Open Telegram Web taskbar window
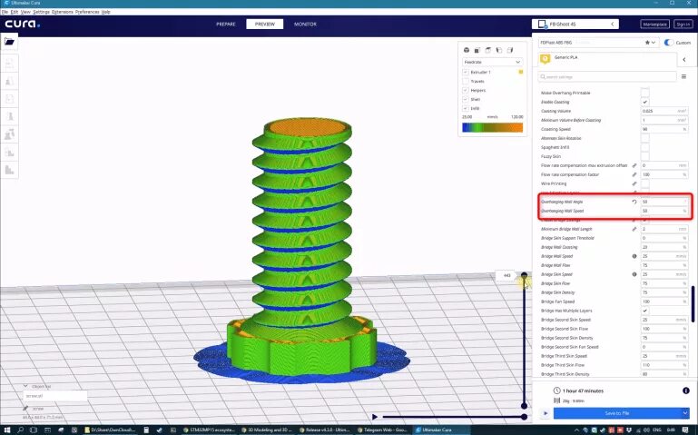The height and width of the screenshot is (435, 698). (384, 430)
